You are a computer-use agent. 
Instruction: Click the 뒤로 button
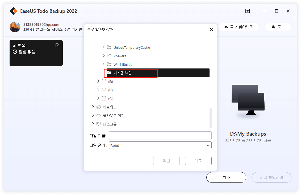coord(198,161)
